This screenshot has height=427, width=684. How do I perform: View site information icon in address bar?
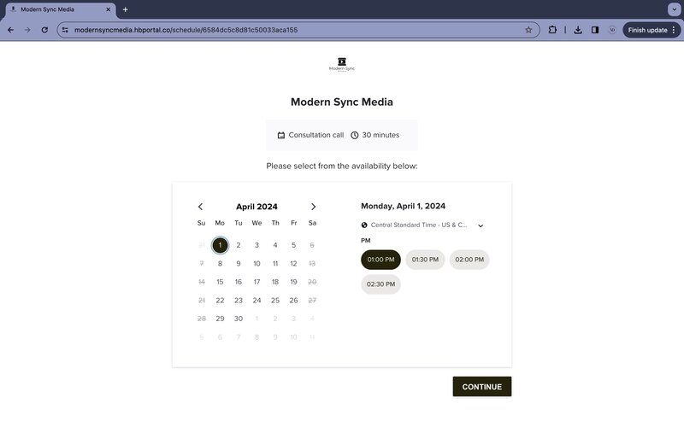[65, 30]
